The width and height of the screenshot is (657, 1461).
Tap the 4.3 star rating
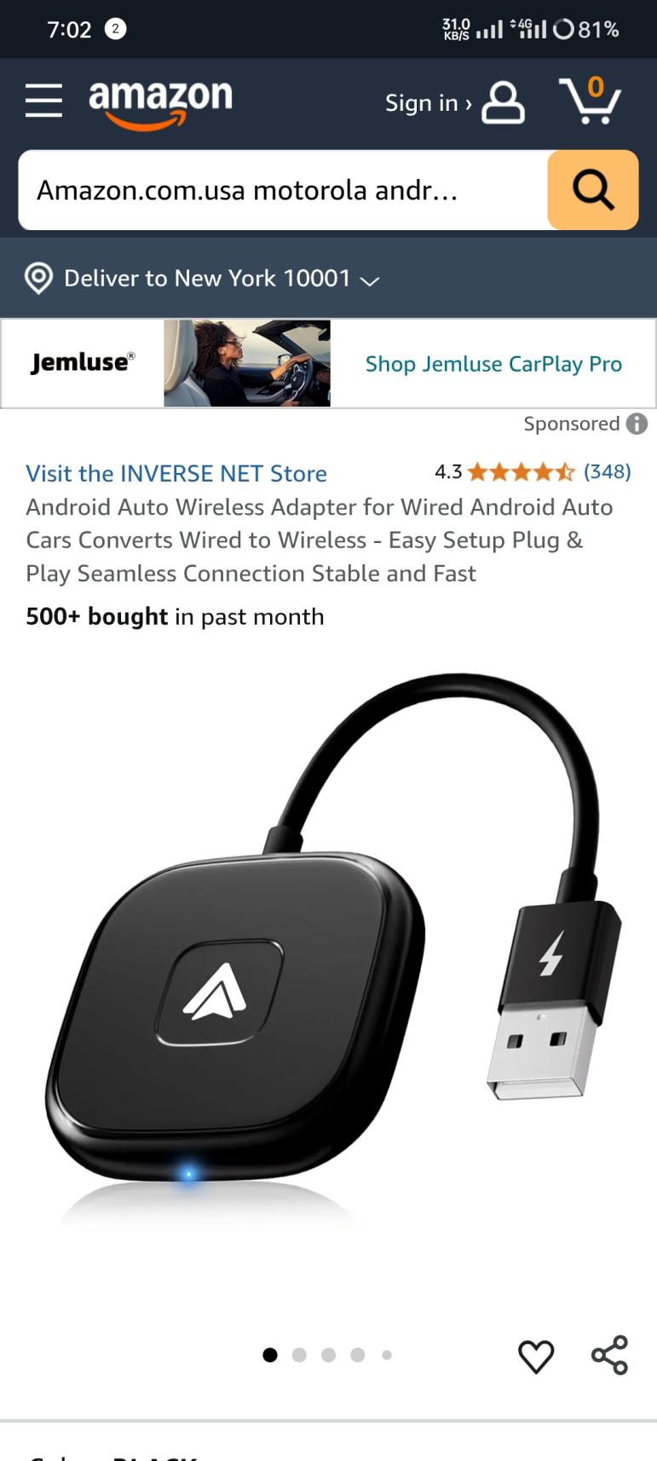[504, 471]
